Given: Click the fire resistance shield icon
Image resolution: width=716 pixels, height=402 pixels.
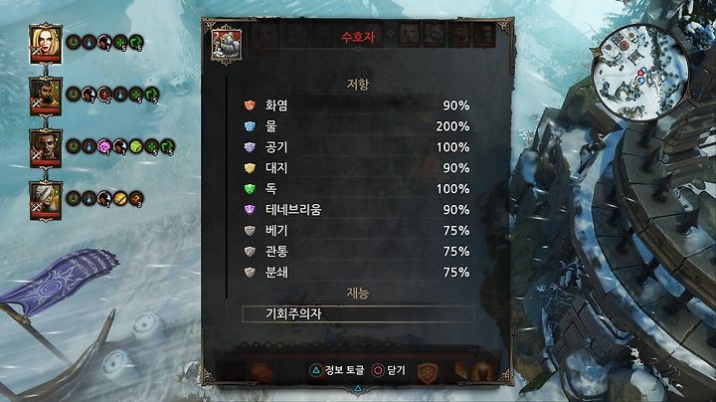Looking at the screenshot, I should click(x=250, y=105).
